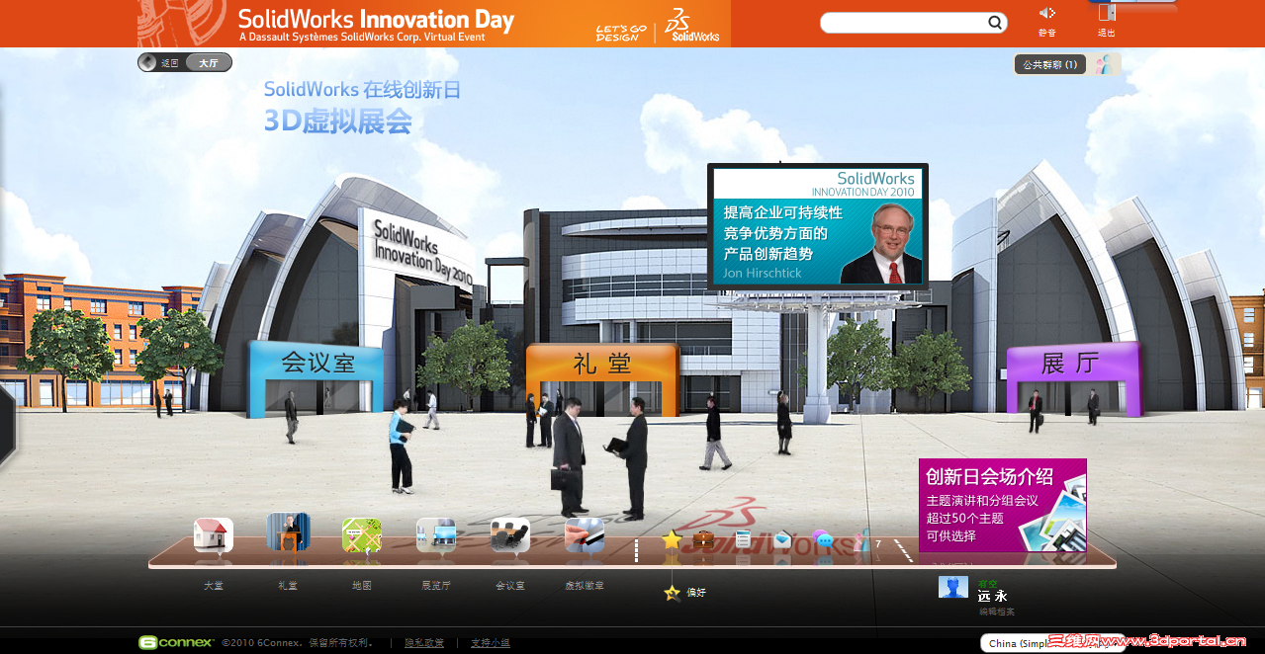Open 公共群聊 (1) public chat button
This screenshot has height=654, width=1265.
coord(1050,64)
